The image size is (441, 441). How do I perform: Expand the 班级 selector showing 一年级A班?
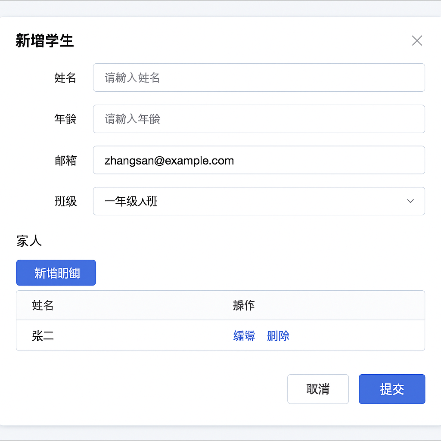pos(258,201)
